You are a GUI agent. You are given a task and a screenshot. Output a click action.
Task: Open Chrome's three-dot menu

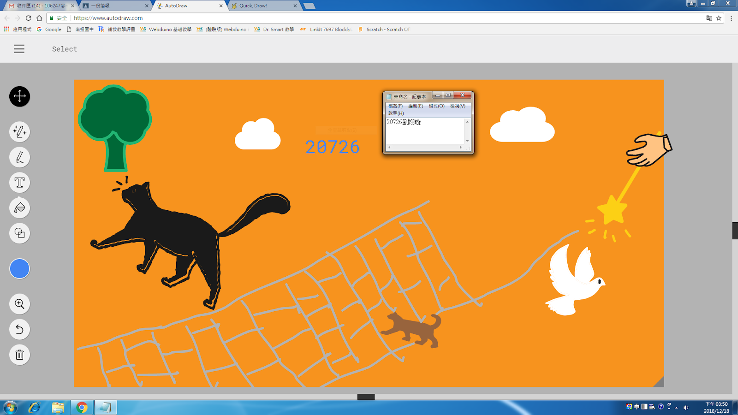tap(731, 18)
